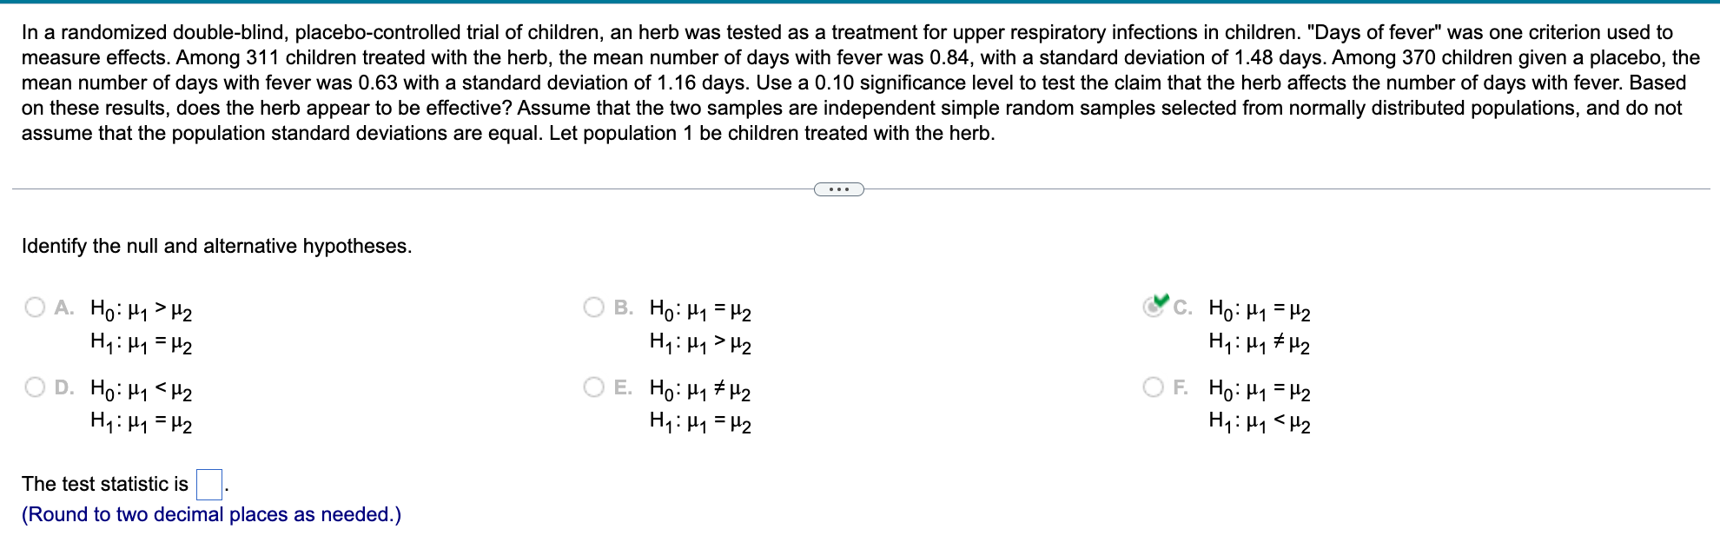Select answer choice E radio button

[x=594, y=385]
